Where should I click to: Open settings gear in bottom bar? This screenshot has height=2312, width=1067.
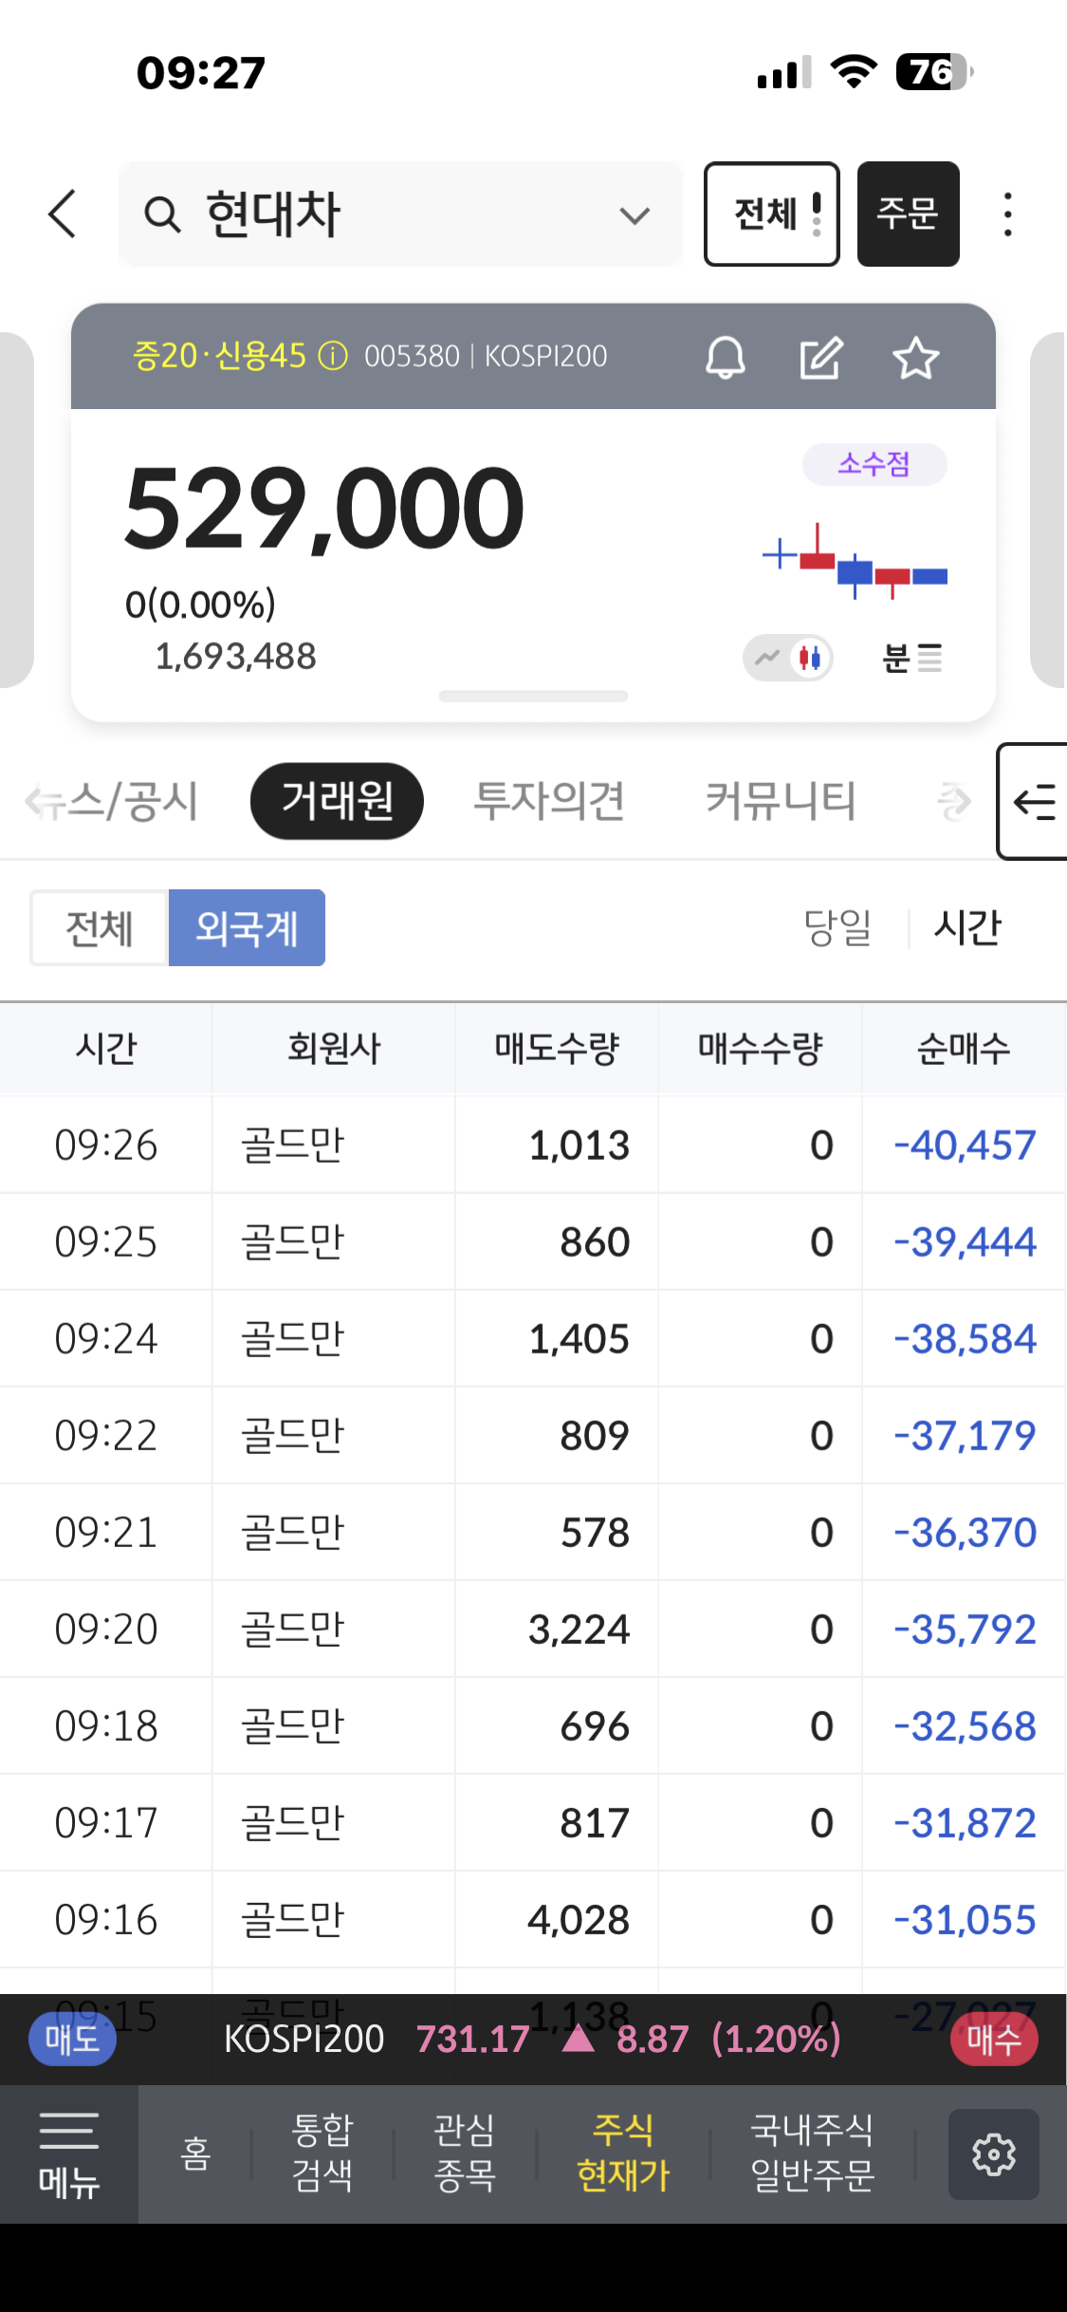tap(993, 2154)
